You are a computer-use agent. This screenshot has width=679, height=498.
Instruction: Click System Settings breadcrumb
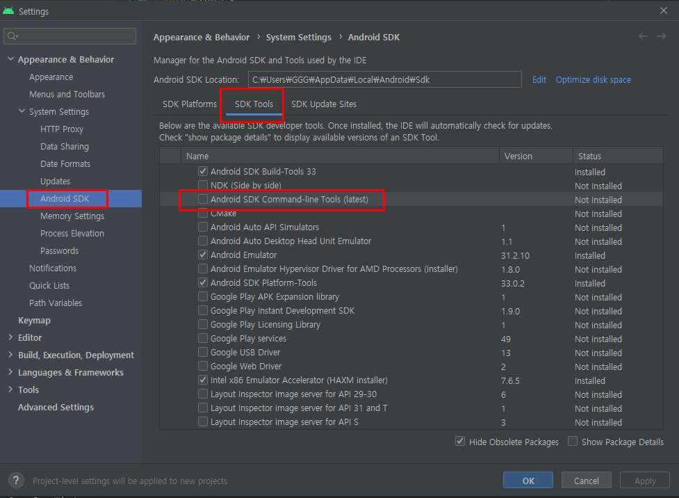pos(298,38)
